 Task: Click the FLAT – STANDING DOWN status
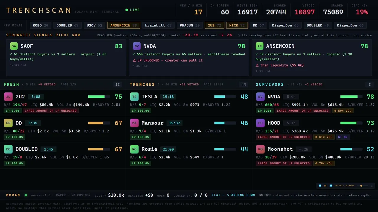coord(233,195)
